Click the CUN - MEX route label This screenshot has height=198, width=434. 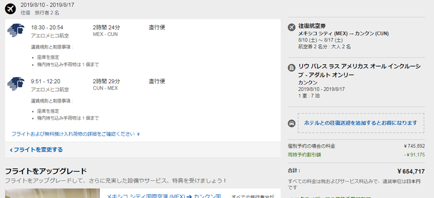(x=105, y=88)
